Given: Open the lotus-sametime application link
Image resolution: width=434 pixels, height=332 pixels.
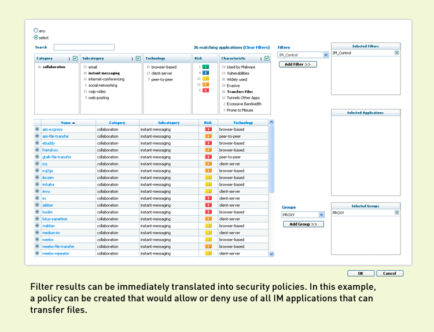Looking at the screenshot, I should pyautogui.click(x=54, y=219).
